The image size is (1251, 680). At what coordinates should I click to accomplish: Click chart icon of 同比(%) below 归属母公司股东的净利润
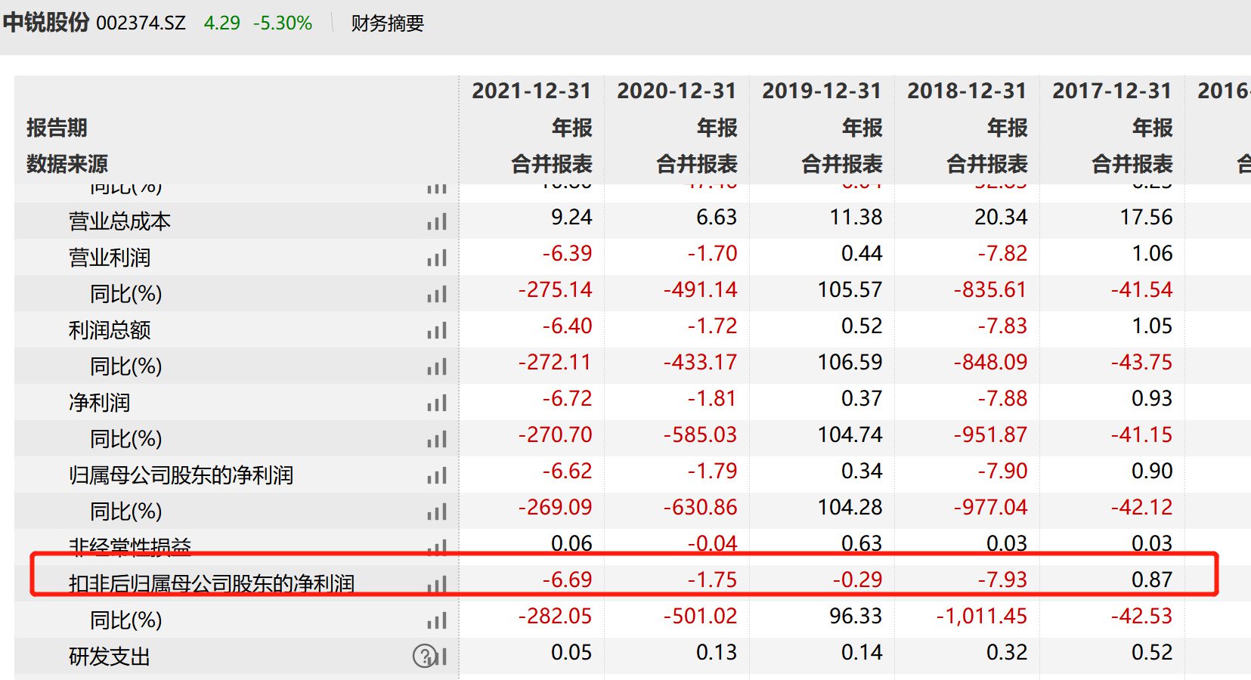coord(437,512)
